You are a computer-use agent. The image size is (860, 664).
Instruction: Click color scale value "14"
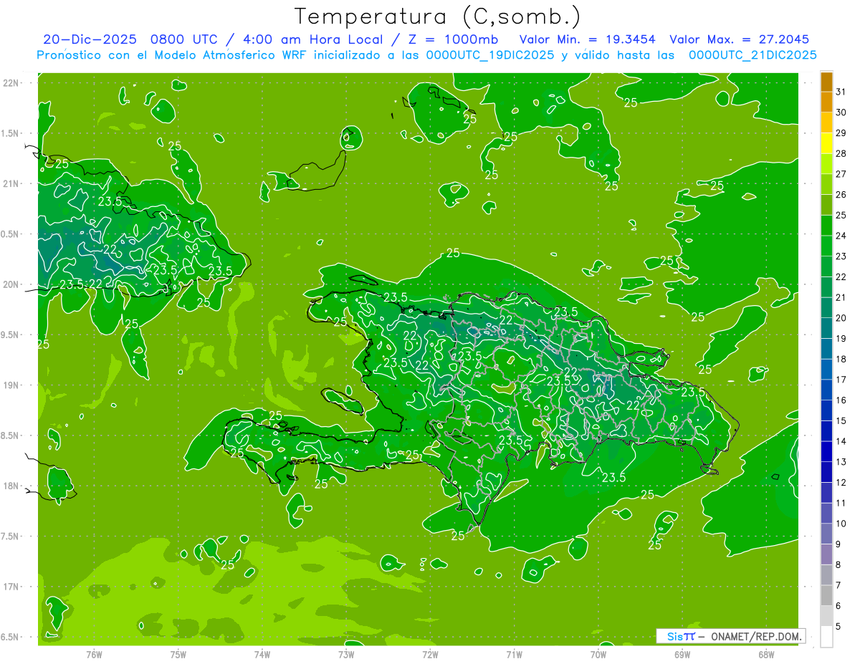tap(841, 441)
